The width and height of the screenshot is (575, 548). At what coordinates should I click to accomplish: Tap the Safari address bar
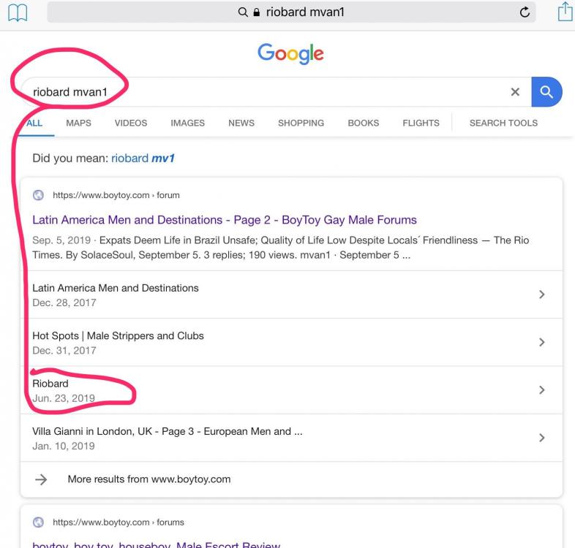(291, 12)
